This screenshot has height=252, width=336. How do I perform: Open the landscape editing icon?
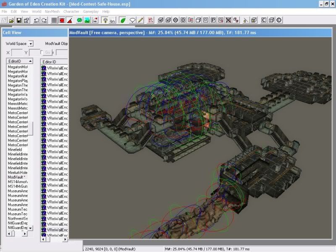87,20
